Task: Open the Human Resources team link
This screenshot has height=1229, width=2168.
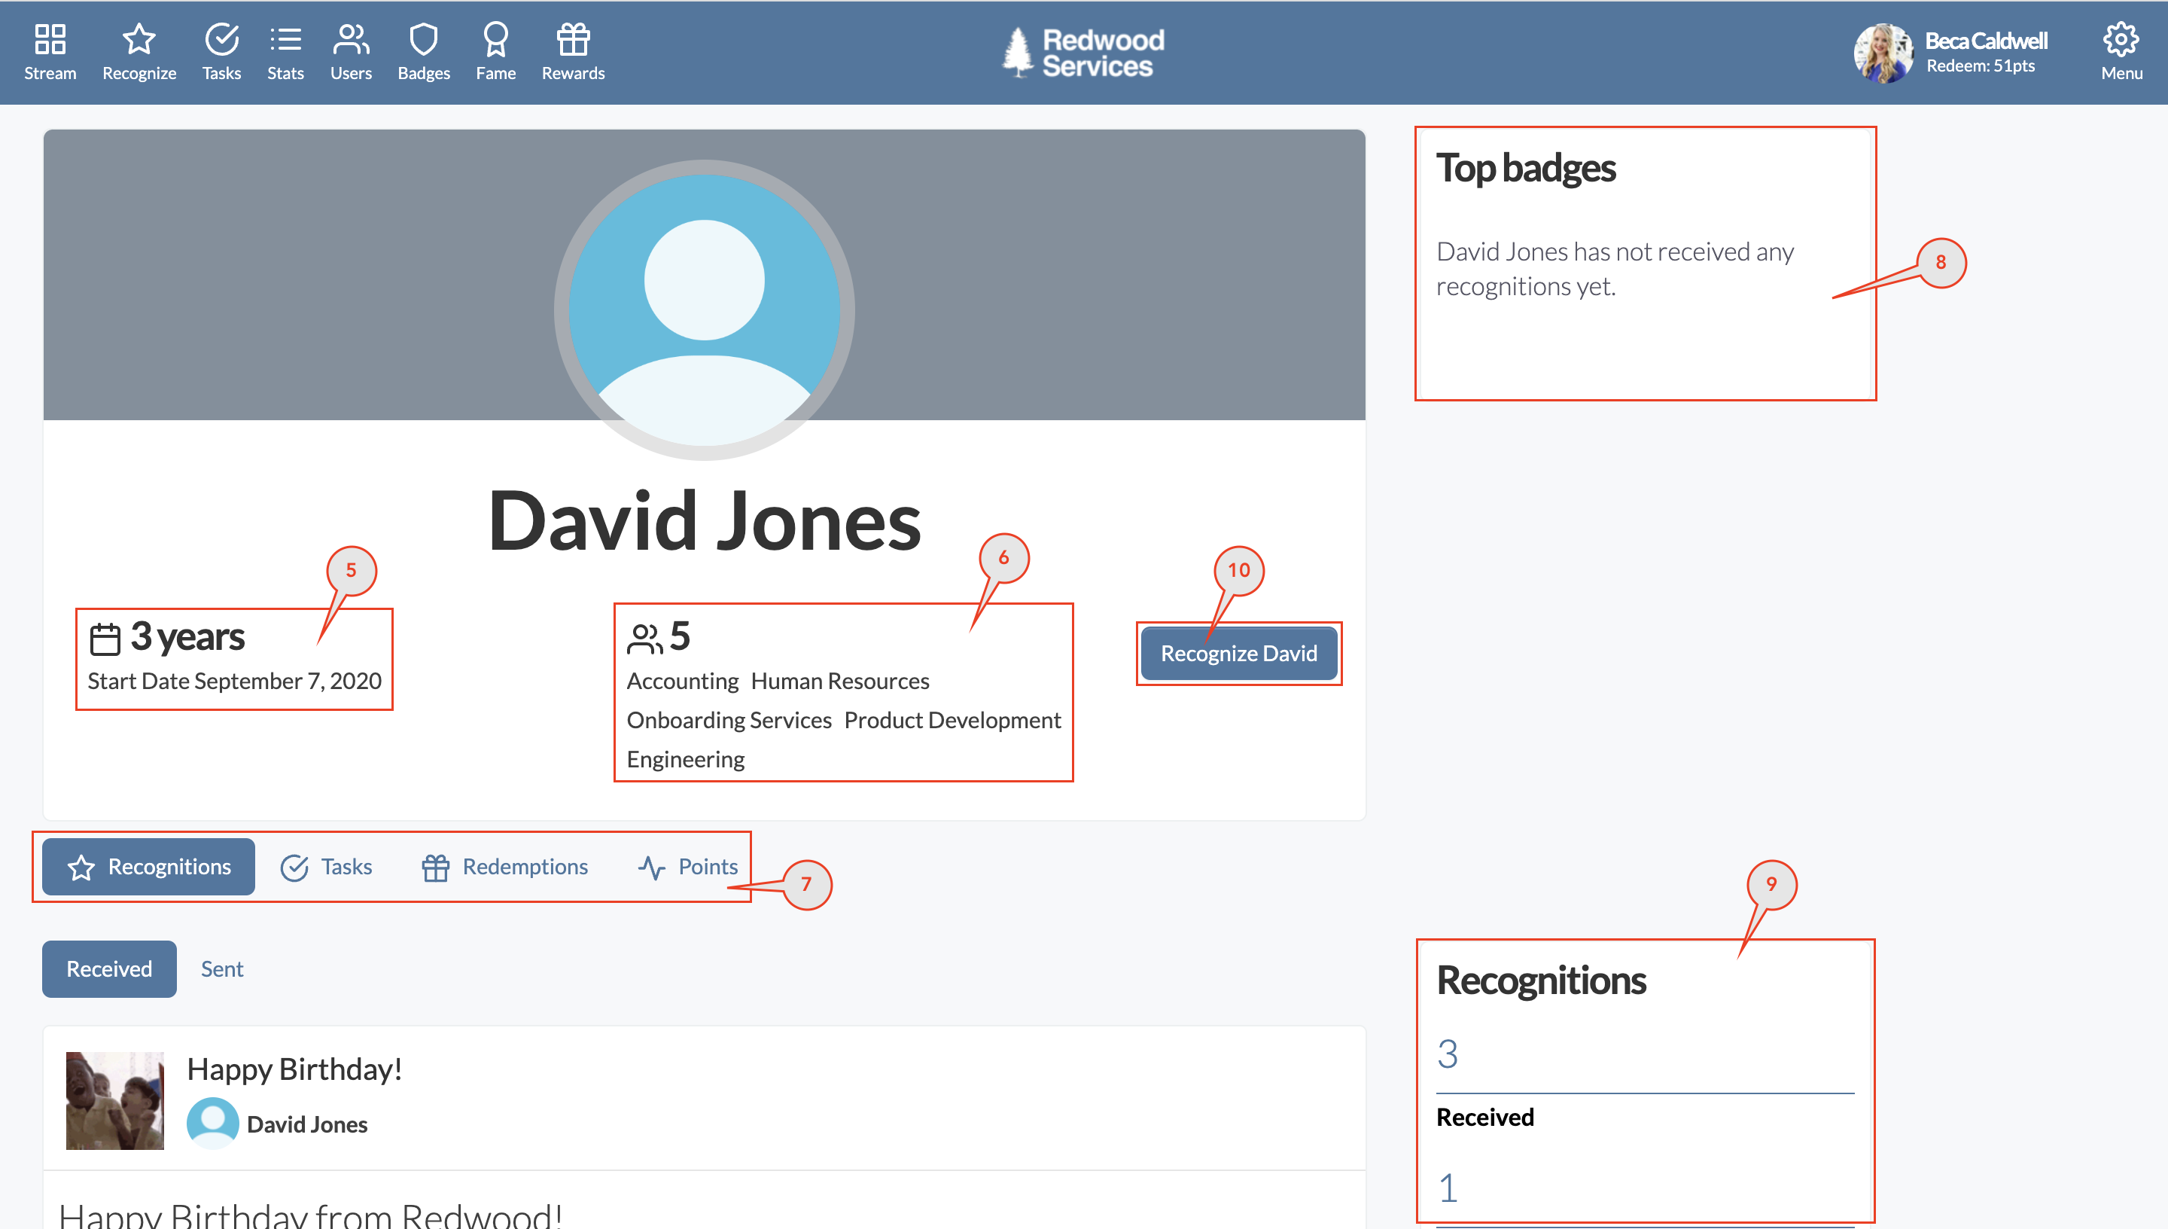Action: (x=840, y=682)
